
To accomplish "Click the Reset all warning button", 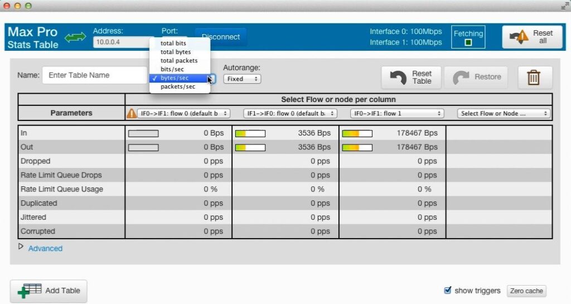I will pos(531,37).
